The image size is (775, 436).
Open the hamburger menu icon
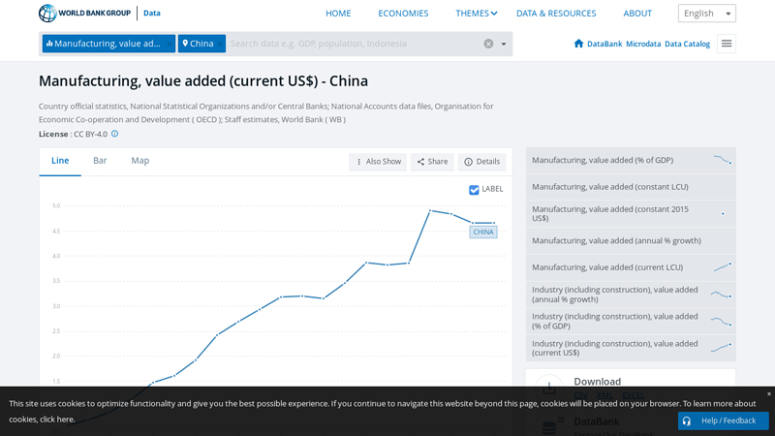click(726, 44)
